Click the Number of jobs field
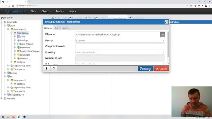The height and width of the screenshot is (119, 212). 120,58
